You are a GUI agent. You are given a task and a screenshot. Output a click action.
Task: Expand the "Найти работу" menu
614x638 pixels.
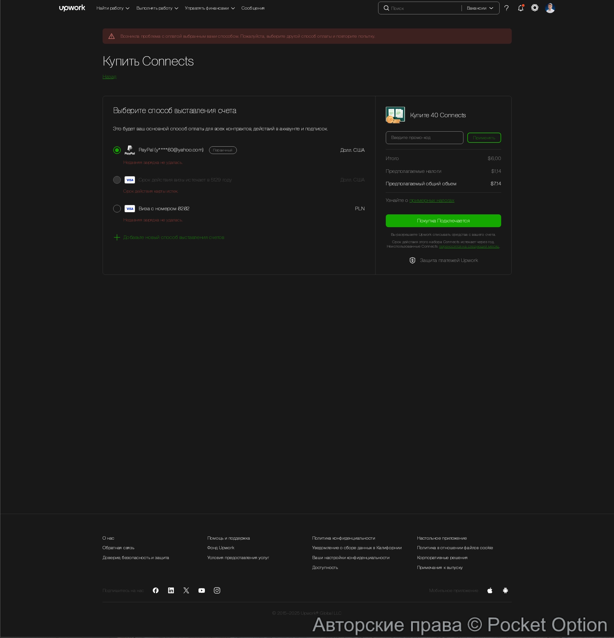pyautogui.click(x=113, y=8)
